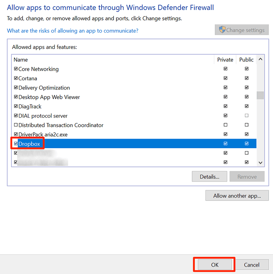Screen dimensions: 273x274
Task: Toggle Delivery Optimization Private checkbox
Action: click(226, 87)
